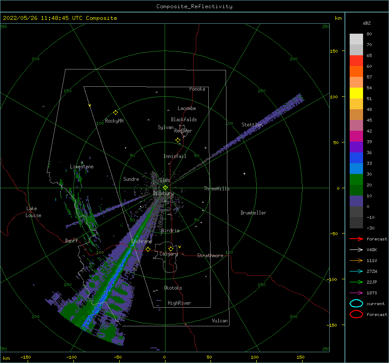The image size is (389, 363).
Task: Click the Drumheller label
Action: (x=253, y=213)
